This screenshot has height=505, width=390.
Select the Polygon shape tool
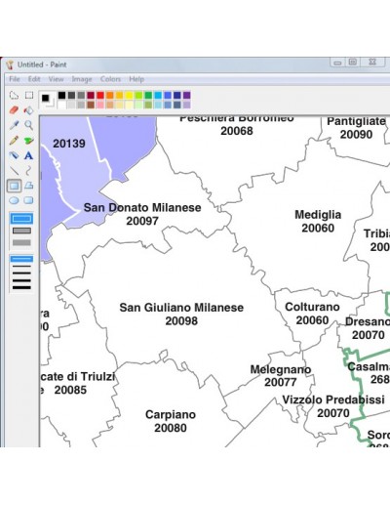pyautogui.click(x=29, y=186)
